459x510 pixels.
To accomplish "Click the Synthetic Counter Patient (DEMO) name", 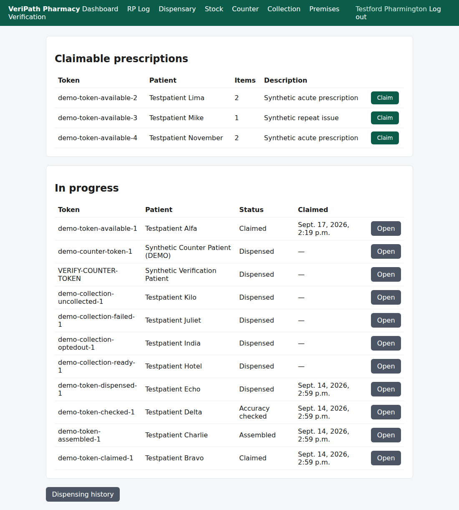I will coord(188,252).
